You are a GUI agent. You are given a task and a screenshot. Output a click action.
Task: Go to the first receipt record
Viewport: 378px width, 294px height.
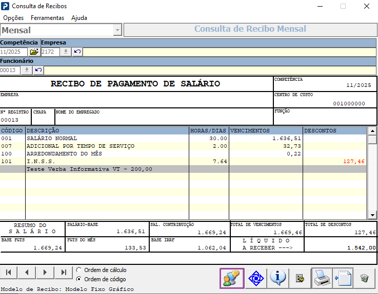pyautogui.click(x=8, y=273)
